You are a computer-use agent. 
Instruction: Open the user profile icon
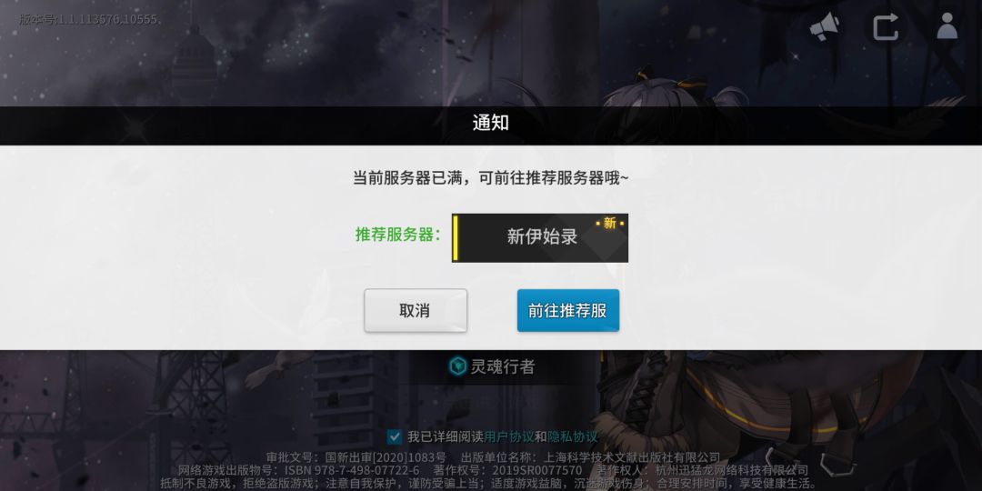click(x=947, y=26)
